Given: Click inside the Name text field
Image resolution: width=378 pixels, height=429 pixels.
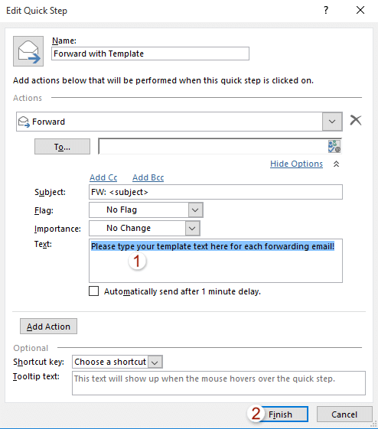Looking at the screenshot, I should 150,54.
